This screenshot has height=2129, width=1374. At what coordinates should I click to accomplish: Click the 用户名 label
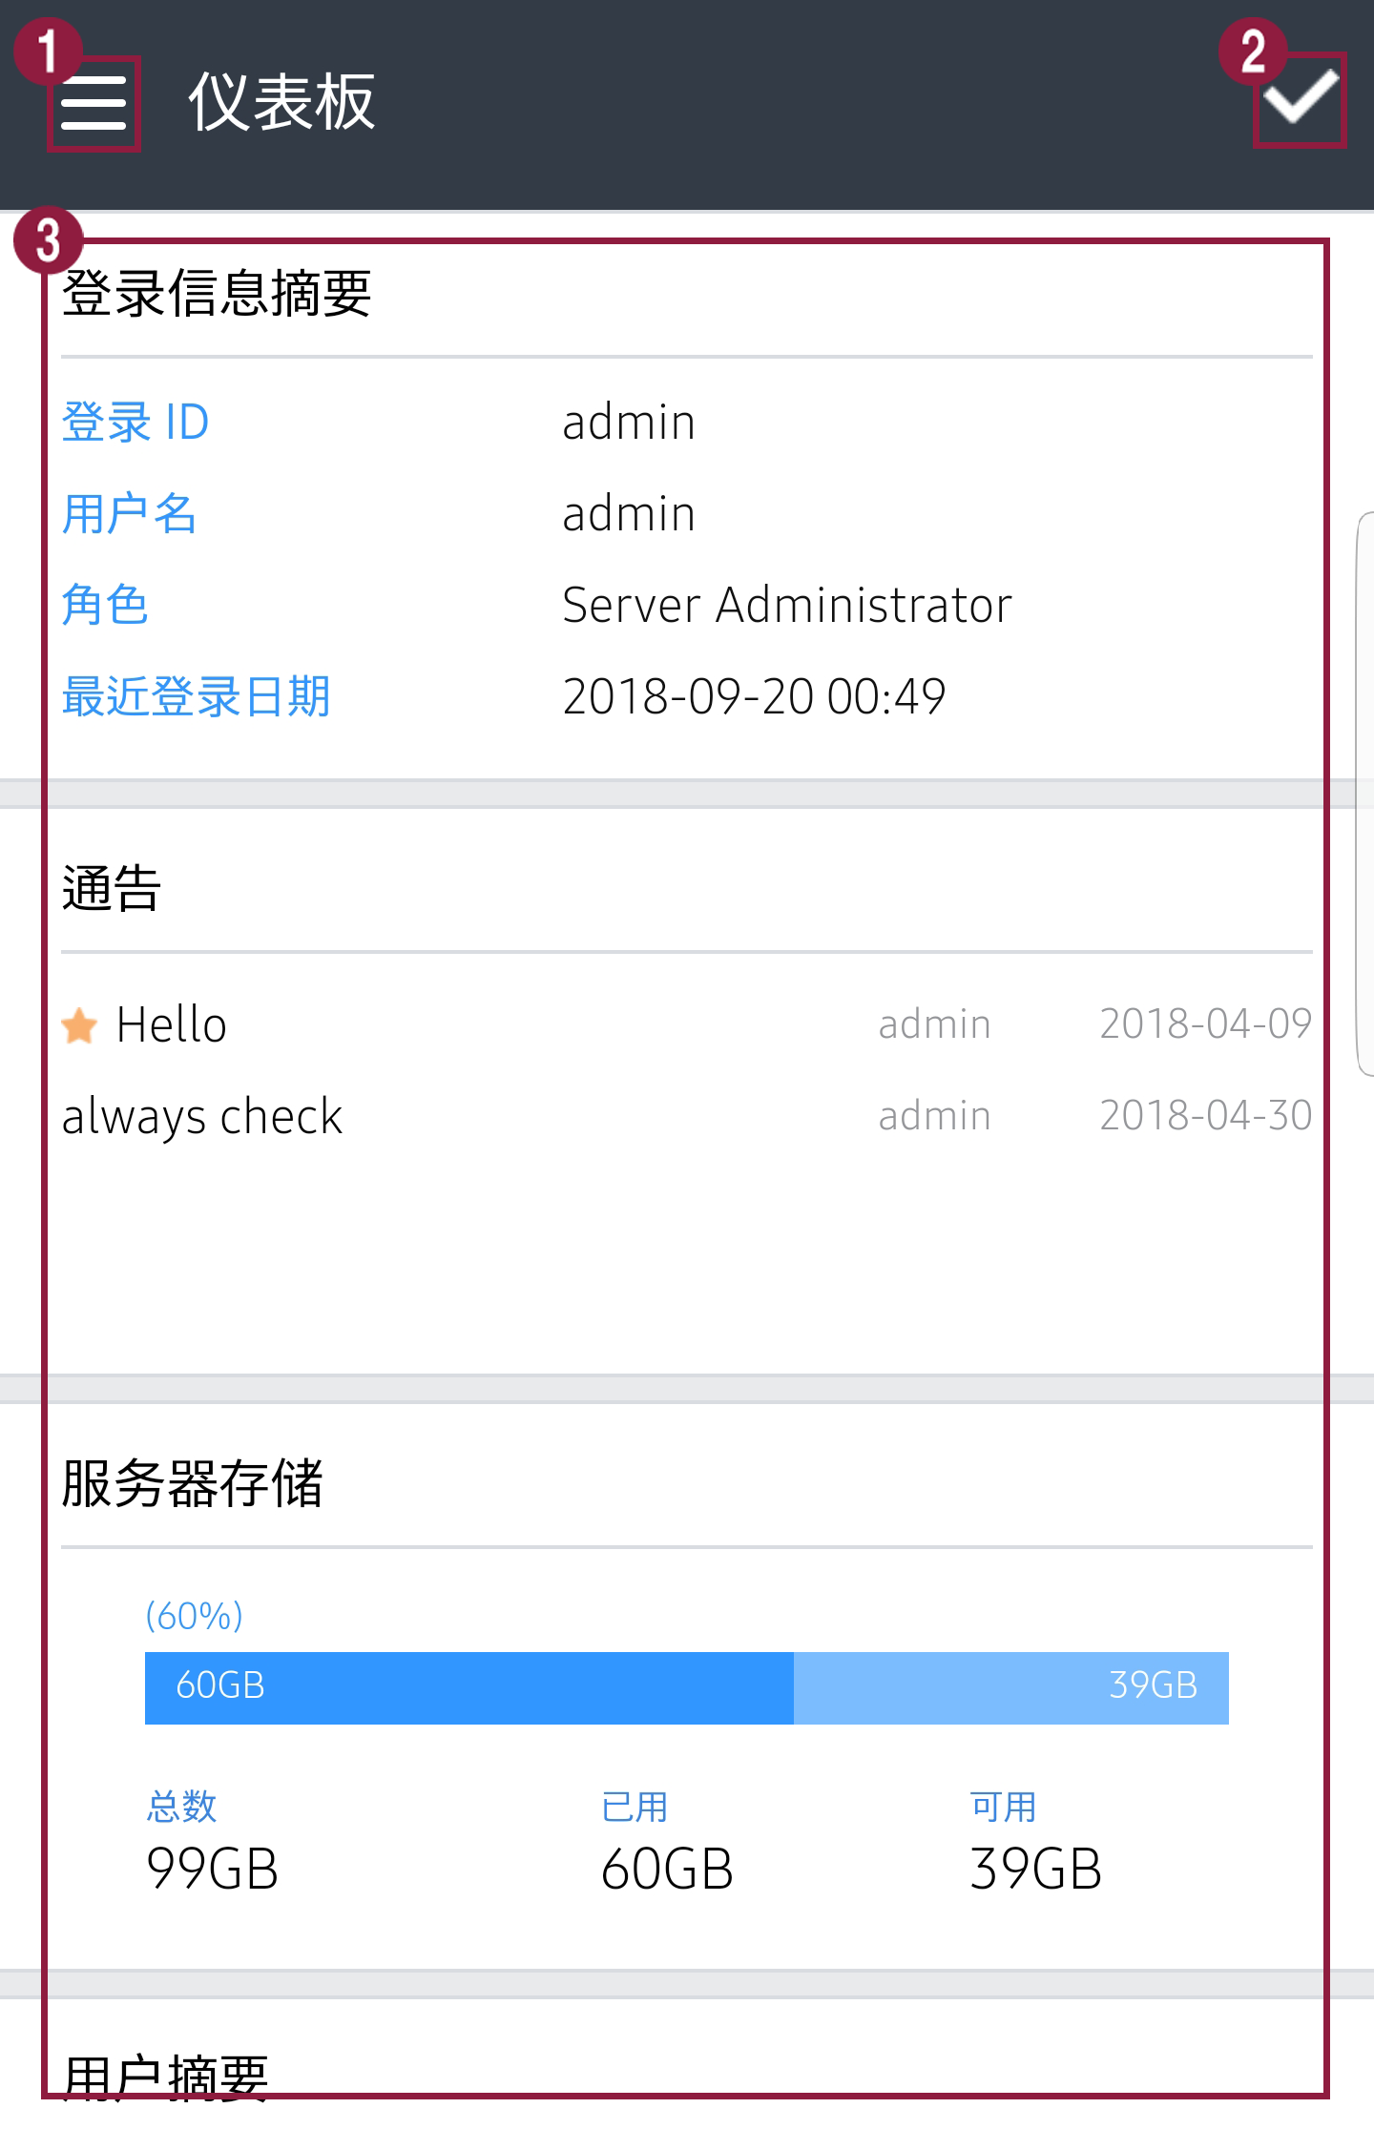129,513
